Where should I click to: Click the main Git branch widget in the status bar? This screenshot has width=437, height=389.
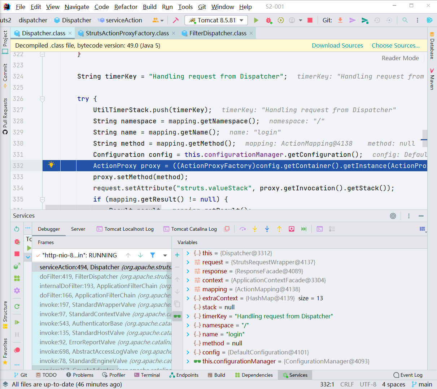(x=422, y=384)
